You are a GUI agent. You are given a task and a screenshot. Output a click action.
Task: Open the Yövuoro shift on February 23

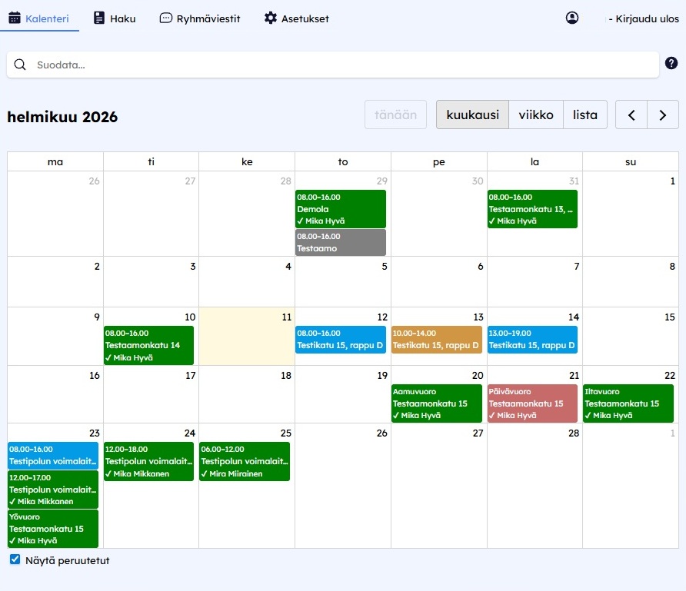[x=52, y=528]
